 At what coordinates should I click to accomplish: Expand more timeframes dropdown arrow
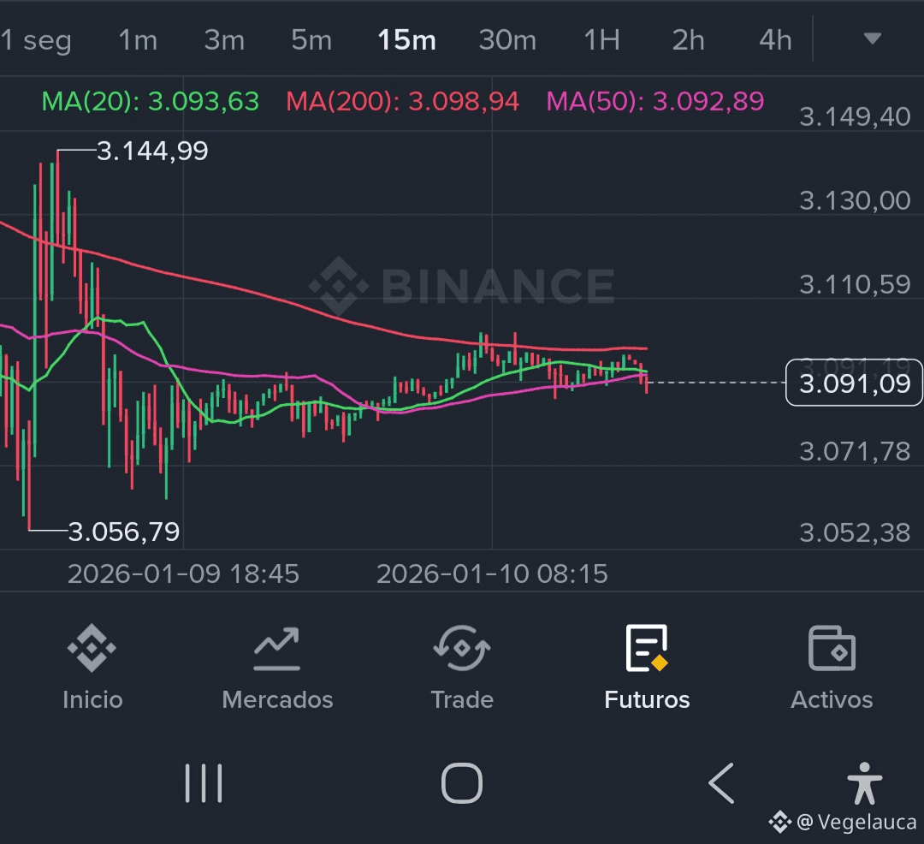point(872,39)
